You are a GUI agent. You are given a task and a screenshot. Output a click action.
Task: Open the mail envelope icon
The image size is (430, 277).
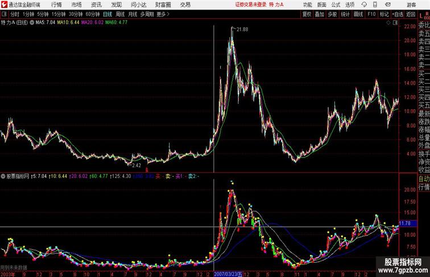[x=388, y=5]
